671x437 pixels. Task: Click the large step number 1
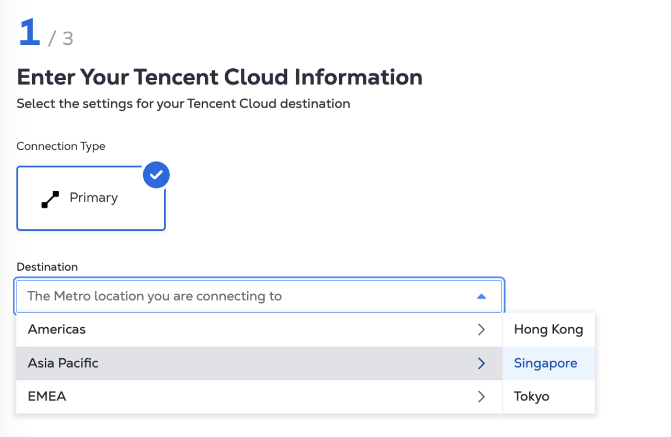point(29,33)
